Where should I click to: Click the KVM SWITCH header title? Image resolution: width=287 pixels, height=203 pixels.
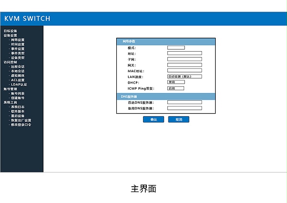(x=27, y=19)
